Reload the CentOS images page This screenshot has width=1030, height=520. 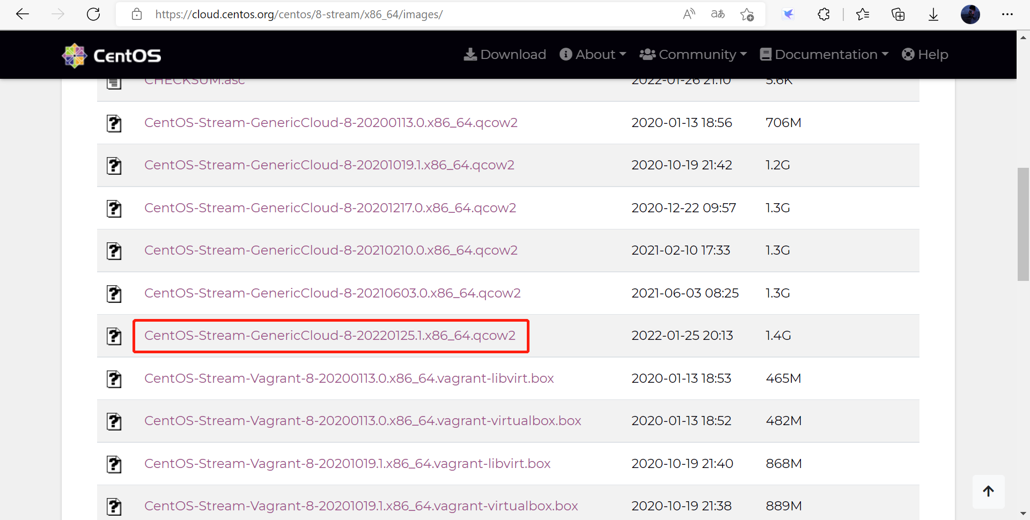(93, 14)
